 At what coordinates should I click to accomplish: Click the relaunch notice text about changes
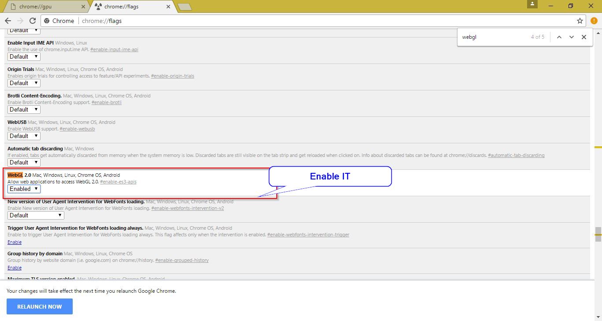tap(91, 291)
